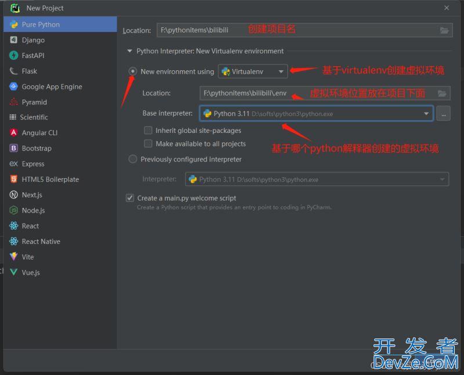Close the New Project dialog
Screen dimensions: 464x375
[x=447, y=8]
